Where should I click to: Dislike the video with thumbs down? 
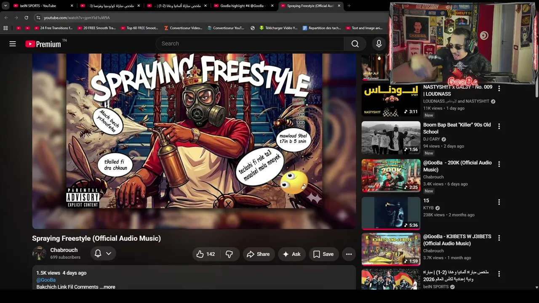[x=229, y=254]
